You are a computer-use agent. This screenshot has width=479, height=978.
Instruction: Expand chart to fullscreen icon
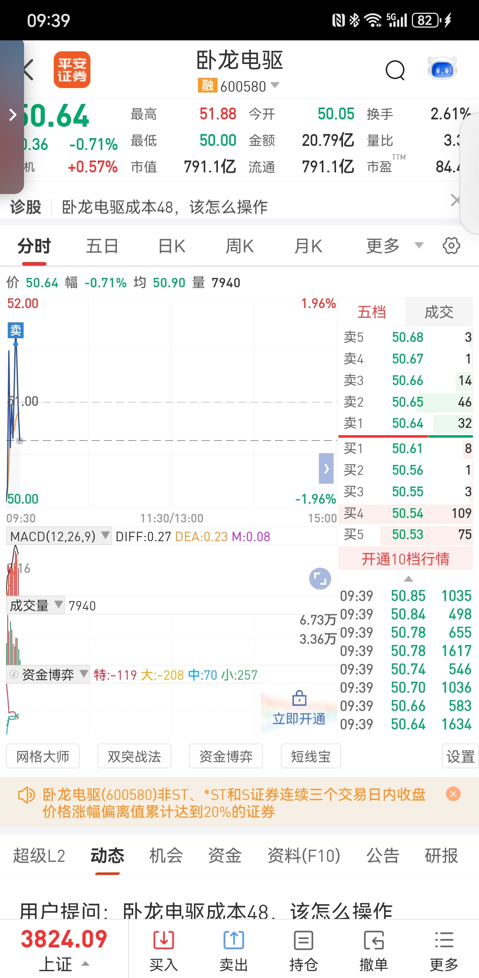[x=320, y=579]
